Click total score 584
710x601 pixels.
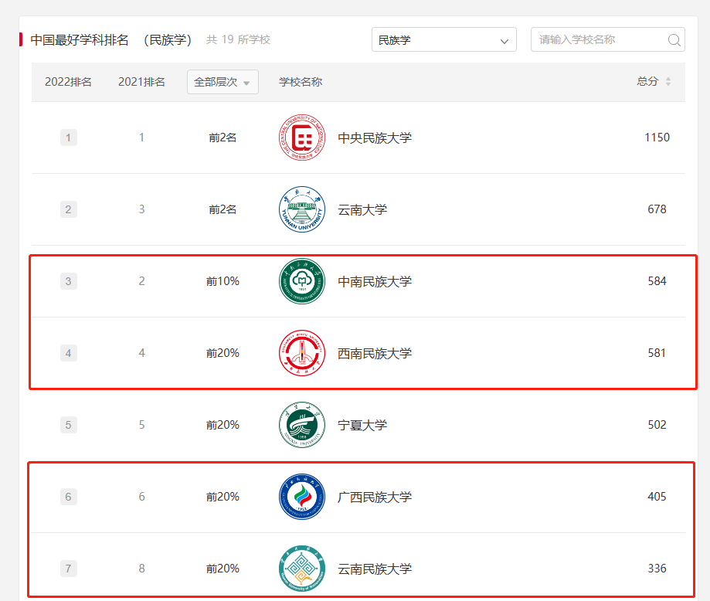click(x=657, y=280)
